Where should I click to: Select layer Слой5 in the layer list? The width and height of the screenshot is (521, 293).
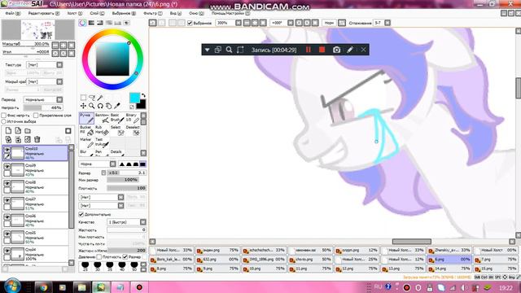click(x=35, y=237)
